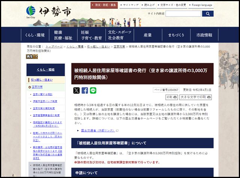
Task: Open 産業 menu item
Action: (148, 35)
